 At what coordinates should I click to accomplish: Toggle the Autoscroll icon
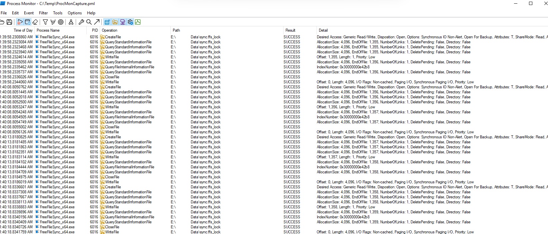click(x=28, y=22)
